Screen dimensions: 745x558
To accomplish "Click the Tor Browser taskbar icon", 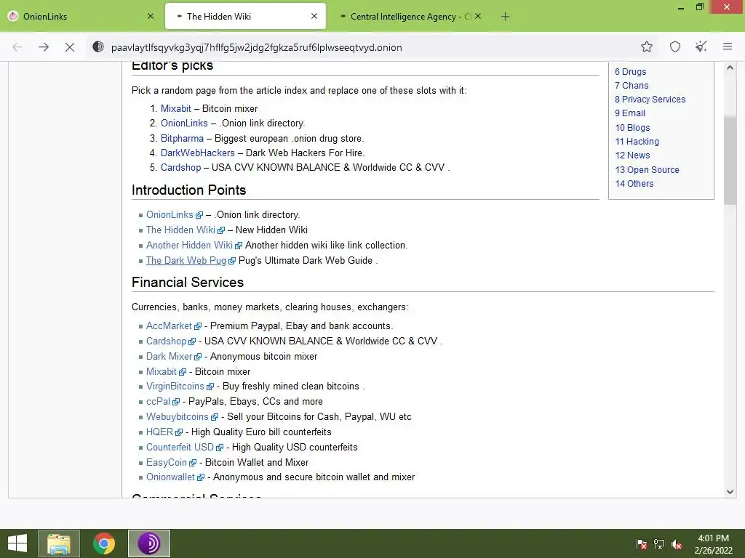I will coord(148,543).
